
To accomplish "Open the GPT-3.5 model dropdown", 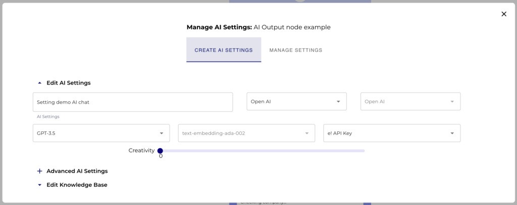I will click(101, 133).
